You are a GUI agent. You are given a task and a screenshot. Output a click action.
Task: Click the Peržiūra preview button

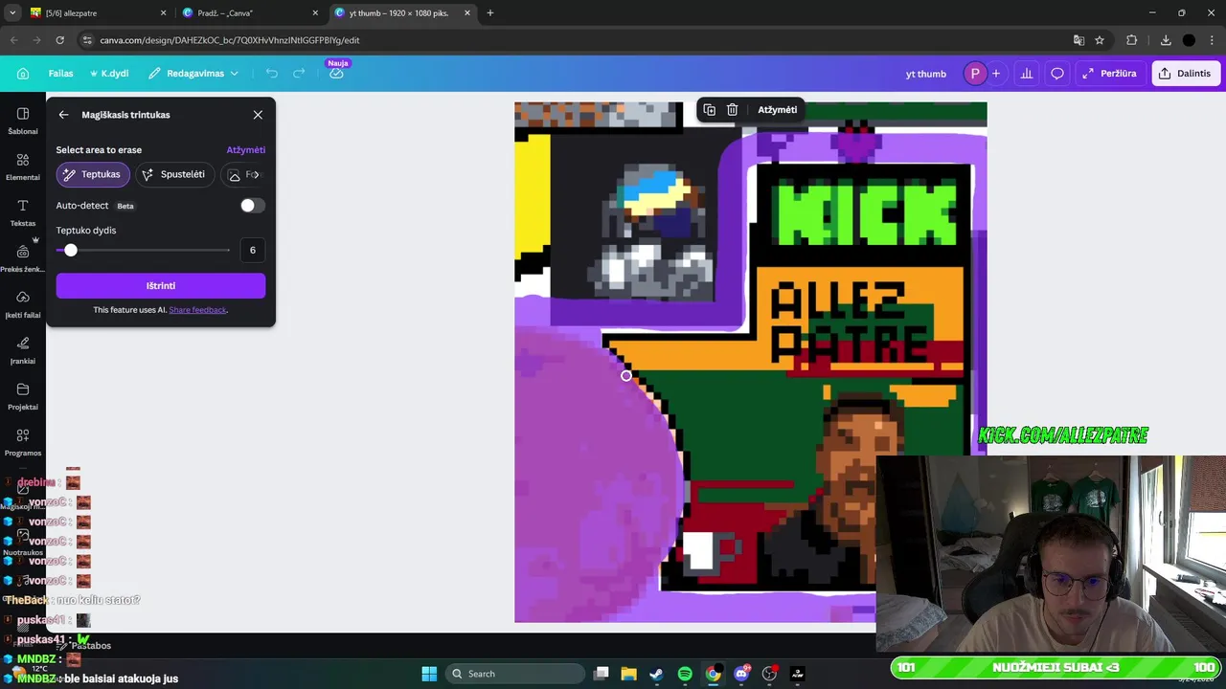(x=1109, y=74)
